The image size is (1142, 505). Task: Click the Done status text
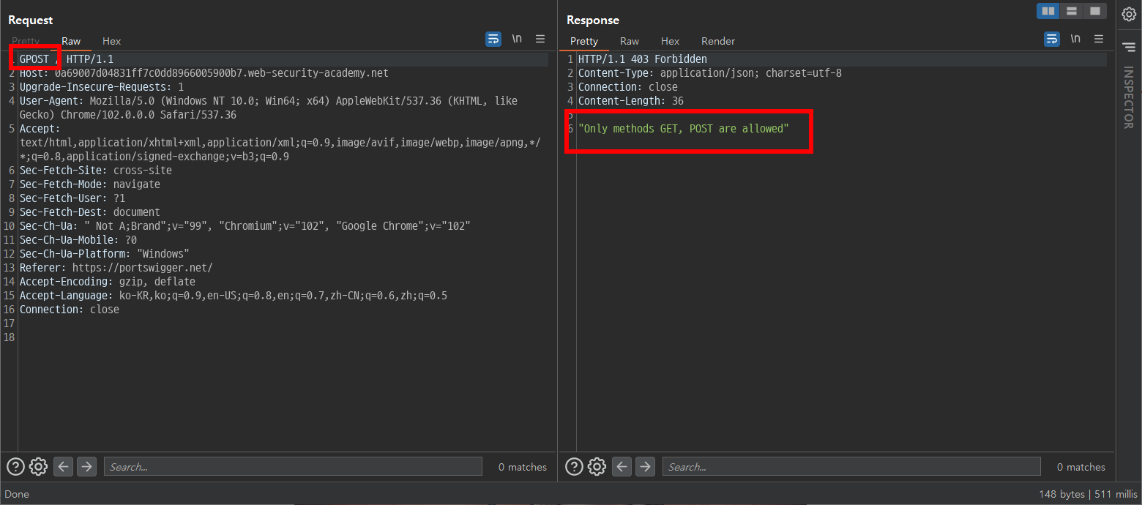[17, 494]
